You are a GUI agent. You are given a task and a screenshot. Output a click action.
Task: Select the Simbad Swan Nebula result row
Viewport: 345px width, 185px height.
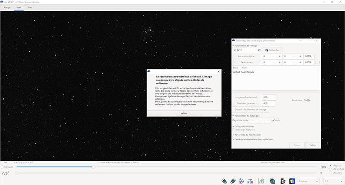[x=276, y=72]
